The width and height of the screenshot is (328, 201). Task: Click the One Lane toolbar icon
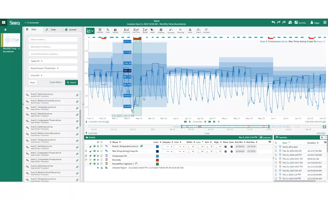click(x=126, y=31)
